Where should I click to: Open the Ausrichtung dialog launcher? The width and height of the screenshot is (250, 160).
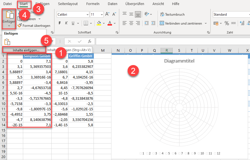pyautogui.click(x=208, y=32)
